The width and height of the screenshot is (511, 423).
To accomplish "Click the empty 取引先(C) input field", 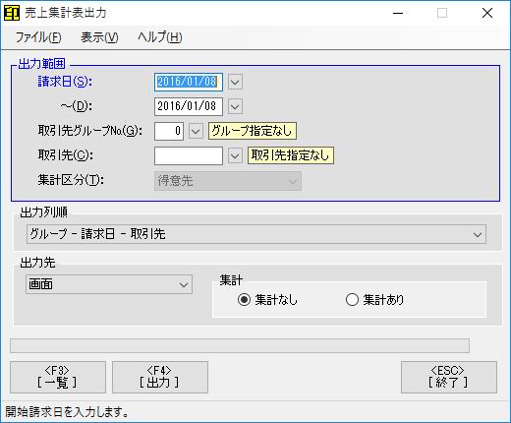I will (x=189, y=155).
